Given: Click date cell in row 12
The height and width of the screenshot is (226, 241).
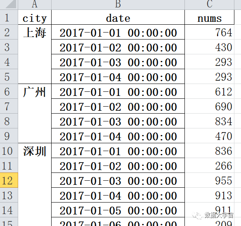Looking at the screenshot, I should (x=118, y=180).
